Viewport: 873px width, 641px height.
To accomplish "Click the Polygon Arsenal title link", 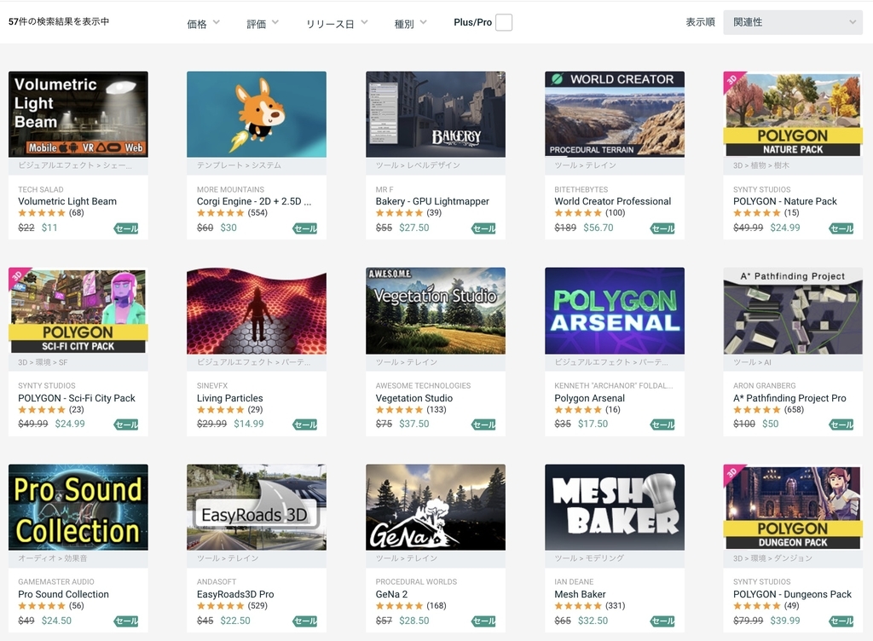I will coord(590,398).
